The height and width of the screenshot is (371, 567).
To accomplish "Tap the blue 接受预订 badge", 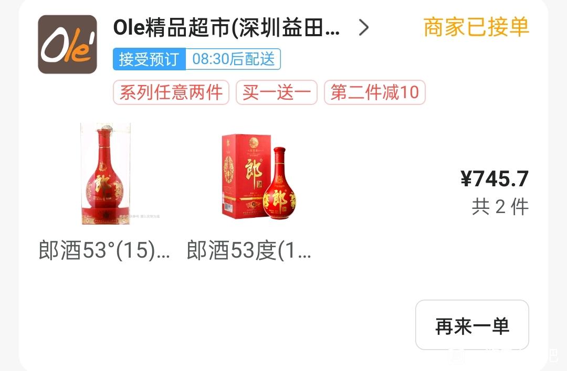I will (x=149, y=59).
